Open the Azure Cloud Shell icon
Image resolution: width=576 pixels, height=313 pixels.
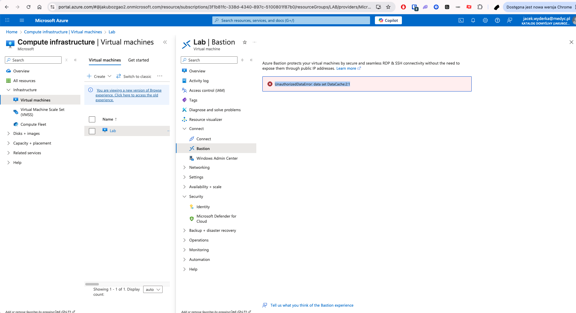[461, 20]
